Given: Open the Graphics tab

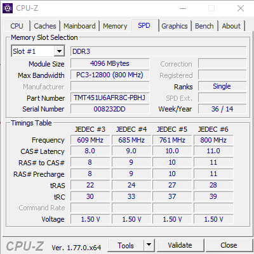Looking at the screenshot, I should (175, 26).
